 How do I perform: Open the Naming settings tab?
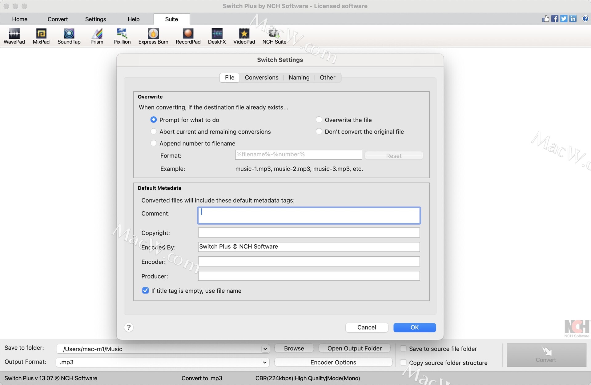click(299, 78)
